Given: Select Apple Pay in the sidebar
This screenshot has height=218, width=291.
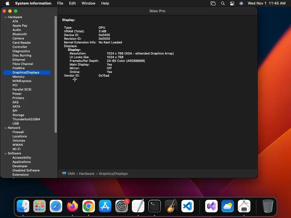Looking at the screenshot, I should [20, 26].
